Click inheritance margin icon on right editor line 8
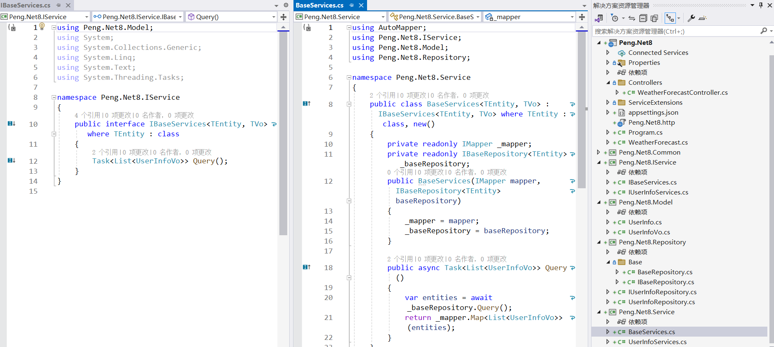Viewport: 774px width, 347px height. 307,104
